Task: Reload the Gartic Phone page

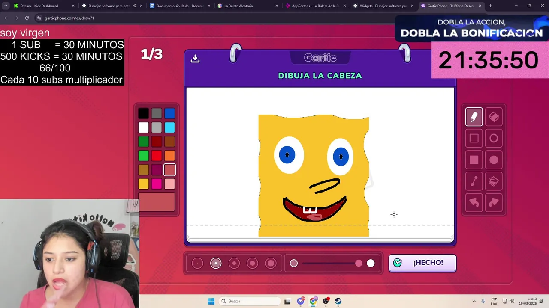Action: (27, 18)
